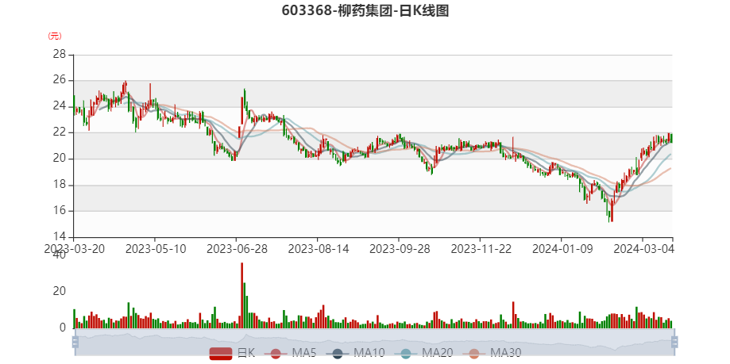Select the tallest volume bar near 2023-06-28

tap(241, 296)
